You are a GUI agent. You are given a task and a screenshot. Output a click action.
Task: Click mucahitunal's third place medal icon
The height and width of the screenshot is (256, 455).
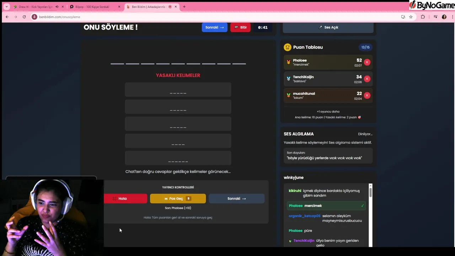tap(288, 95)
